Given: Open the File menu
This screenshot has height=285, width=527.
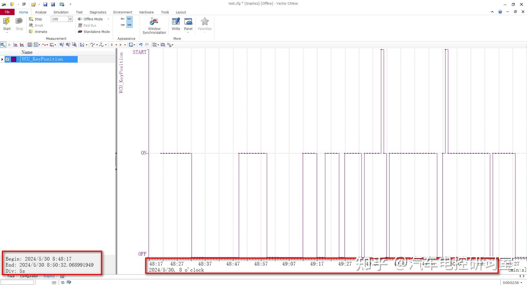Looking at the screenshot, I should pyautogui.click(x=7, y=12).
